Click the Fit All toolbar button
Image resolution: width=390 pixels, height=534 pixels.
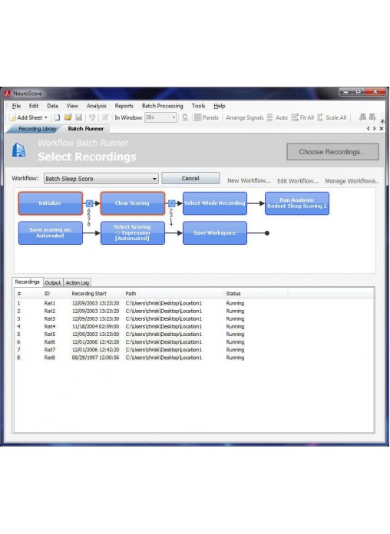302,117
